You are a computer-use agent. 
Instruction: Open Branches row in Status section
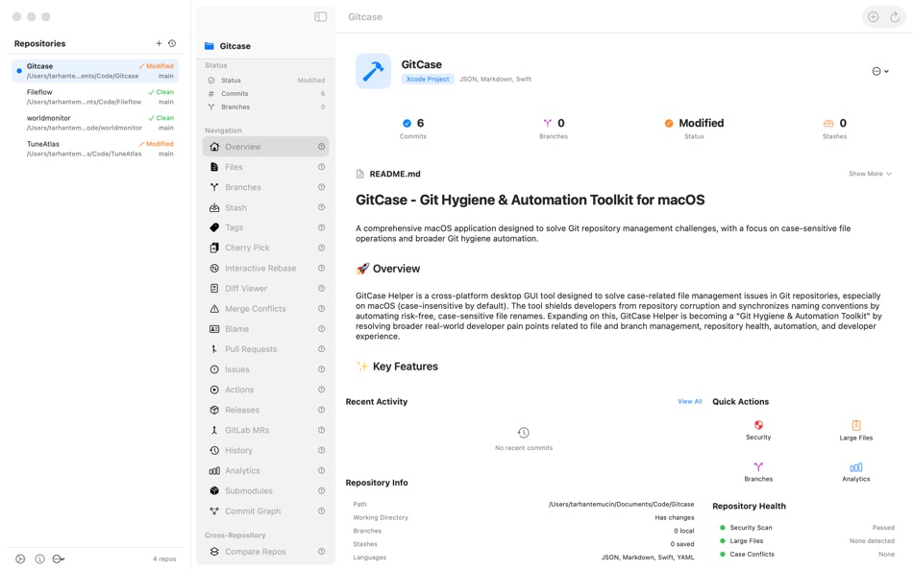point(265,107)
